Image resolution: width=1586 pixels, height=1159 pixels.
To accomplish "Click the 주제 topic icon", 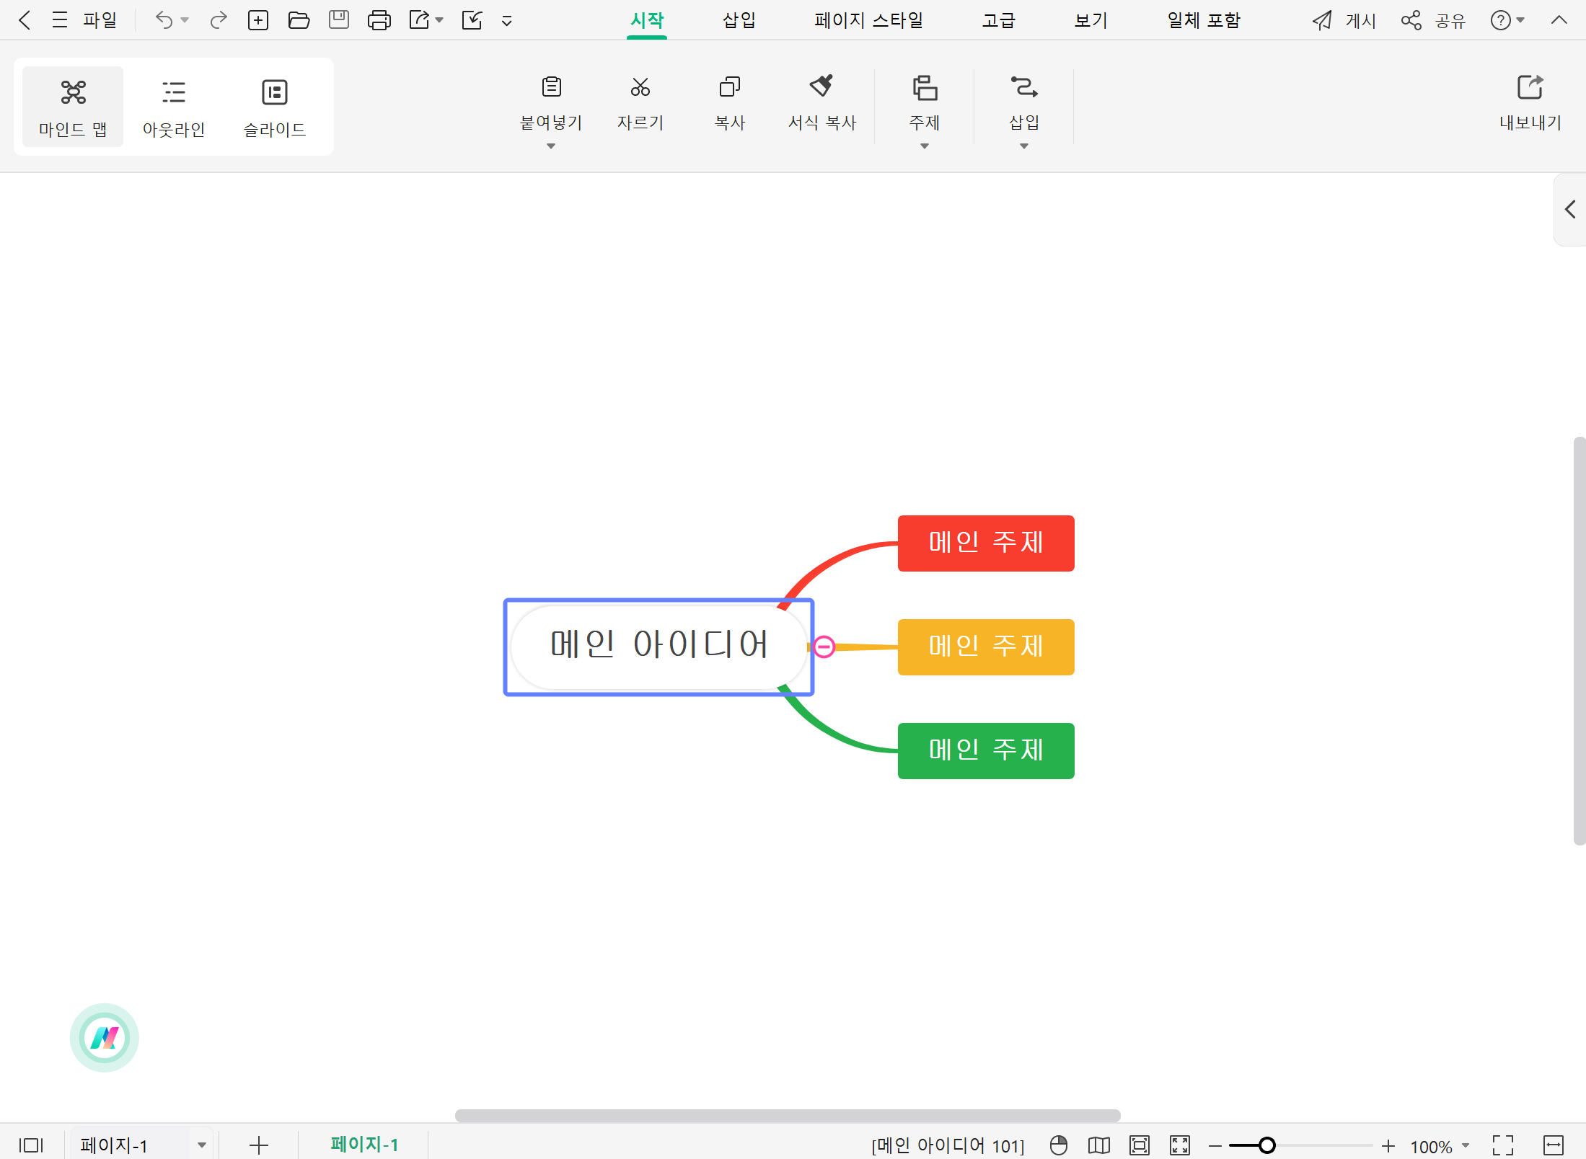I will (x=925, y=87).
